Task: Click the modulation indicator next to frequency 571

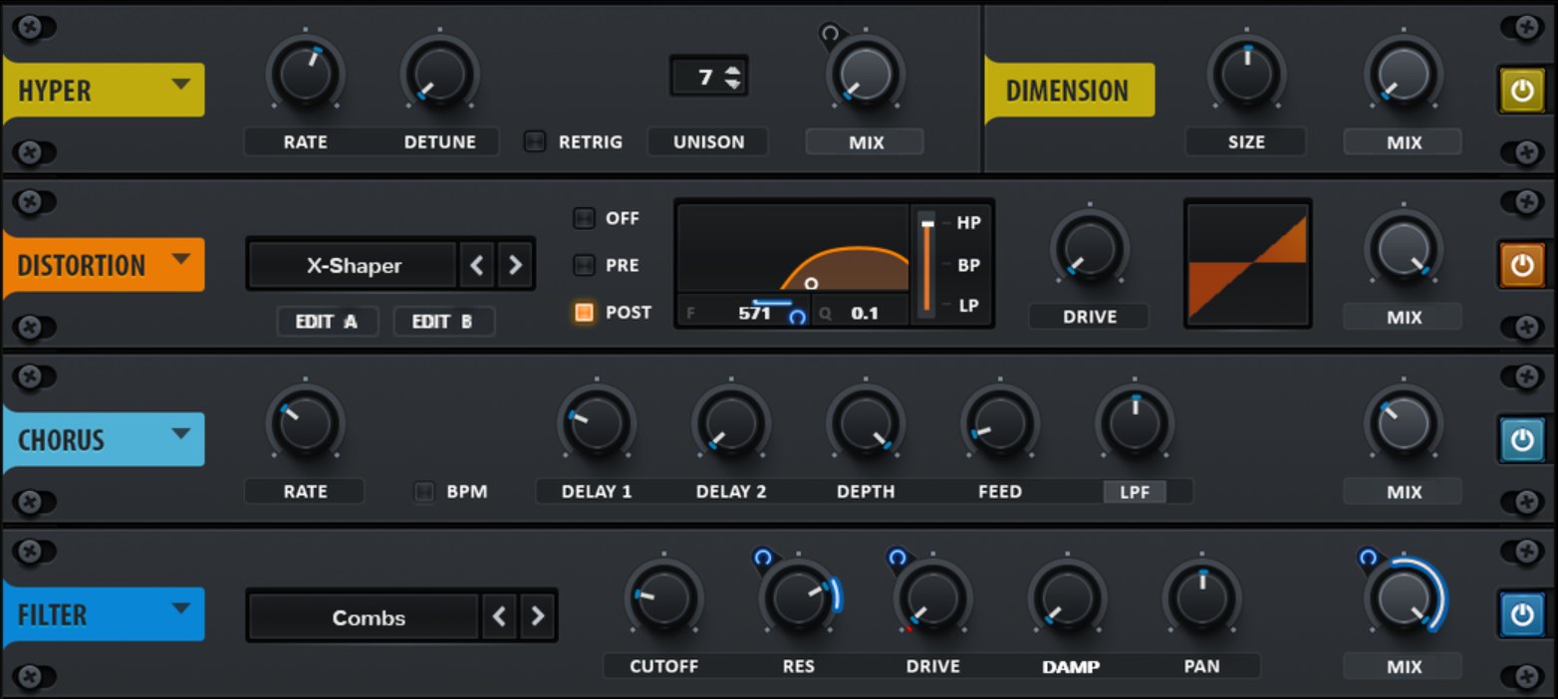Action: pyautogui.click(x=797, y=317)
